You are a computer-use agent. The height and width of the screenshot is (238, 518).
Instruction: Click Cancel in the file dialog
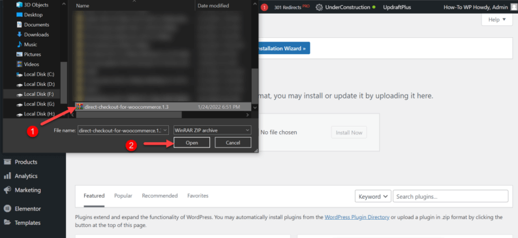[233, 143]
